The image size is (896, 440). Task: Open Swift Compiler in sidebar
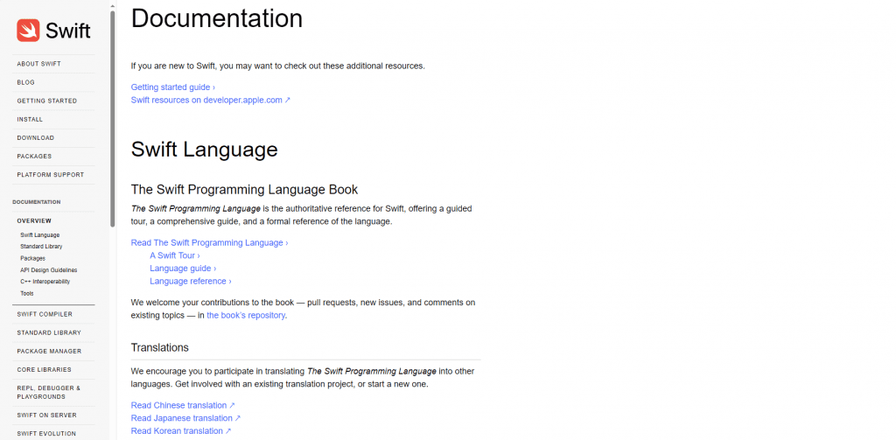[x=45, y=314]
